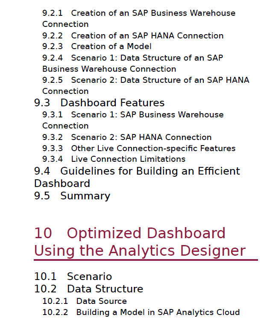The height and width of the screenshot is (321, 267).
Task: Open 9.3.1 Scenario 1 SAP Business Warehouse
Action: click(x=133, y=120)
